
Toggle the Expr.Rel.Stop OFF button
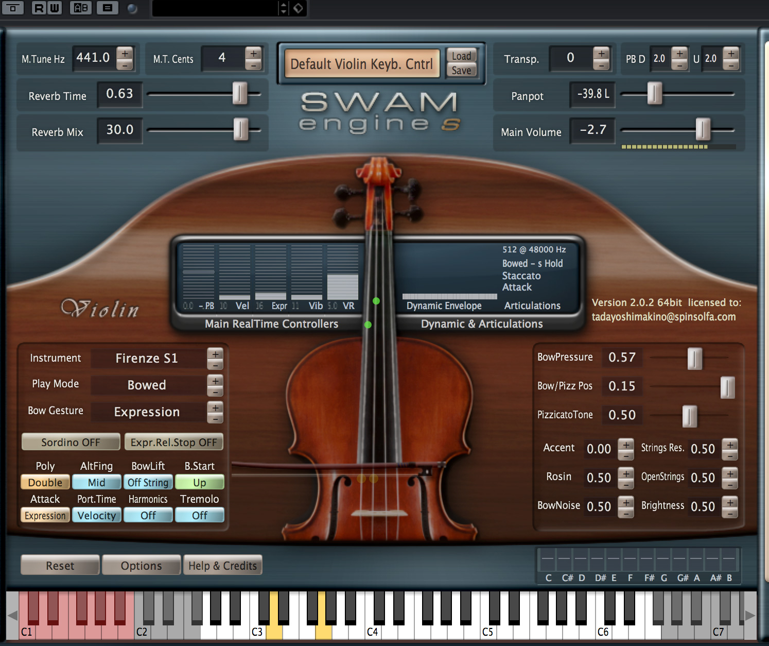174,442
